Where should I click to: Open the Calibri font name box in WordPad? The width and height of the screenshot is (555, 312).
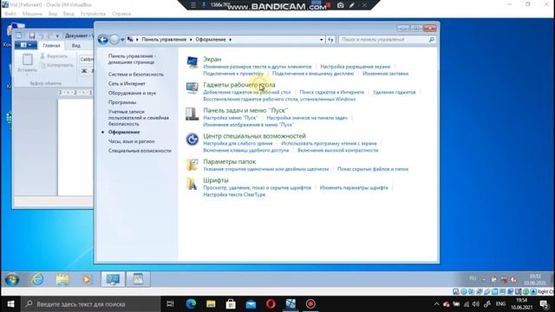[x=87, y=60]
